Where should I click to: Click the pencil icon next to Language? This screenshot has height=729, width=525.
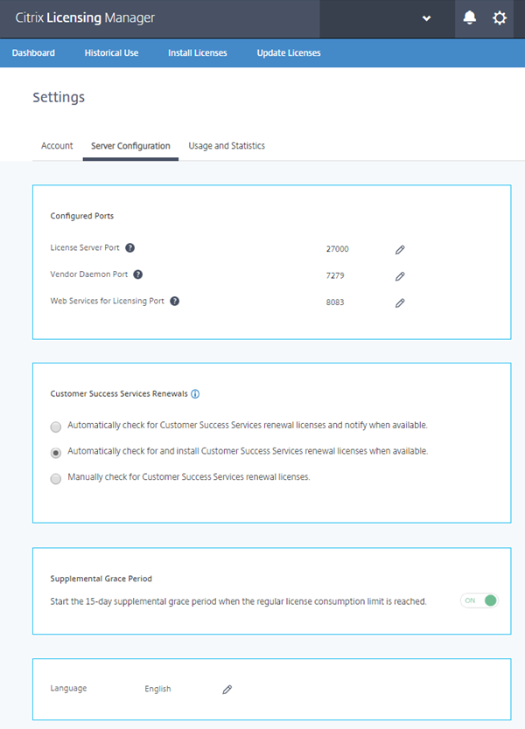227,689
